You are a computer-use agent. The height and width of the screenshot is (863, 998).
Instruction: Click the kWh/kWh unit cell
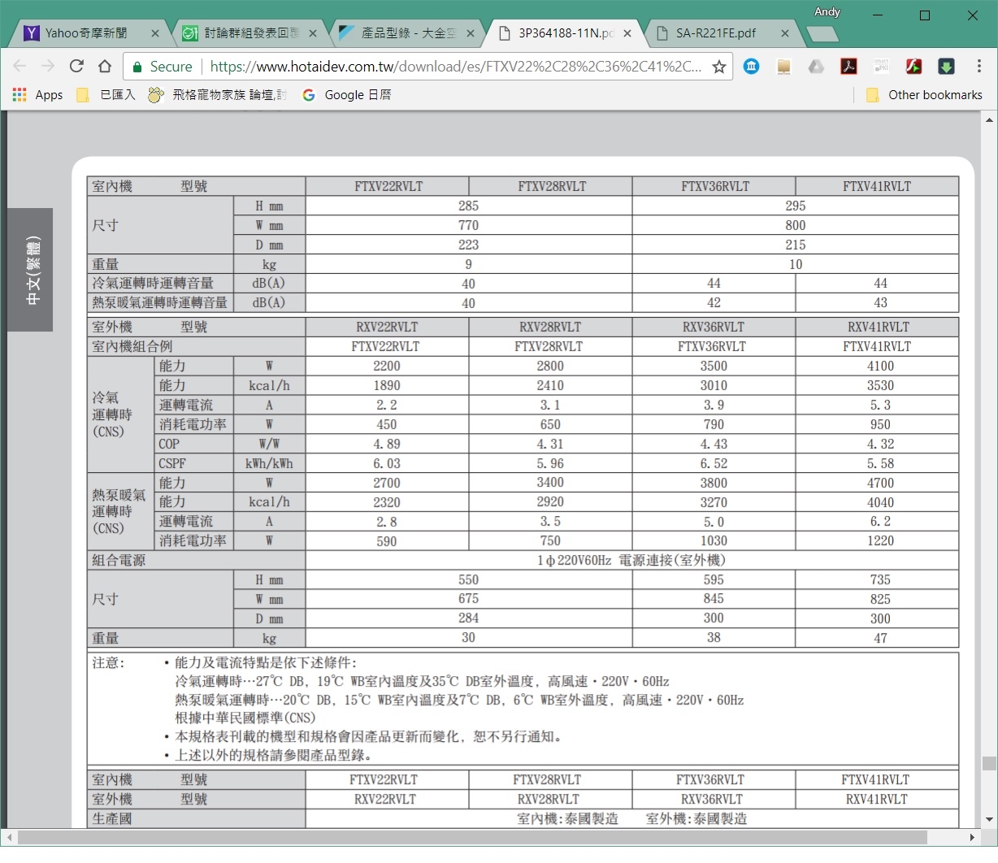269,463
